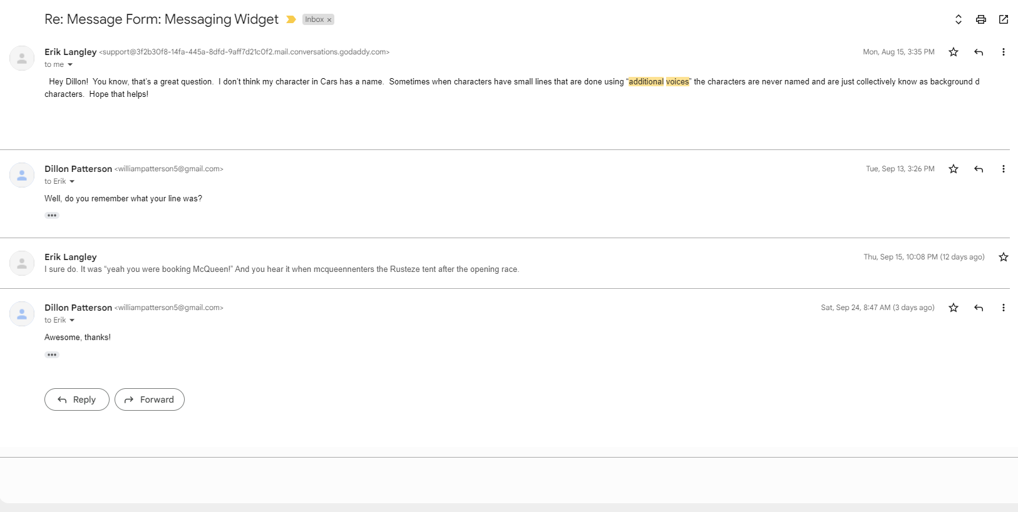Star the Mon, Aug 15 message
The image size is (1018, 512).
954,52
